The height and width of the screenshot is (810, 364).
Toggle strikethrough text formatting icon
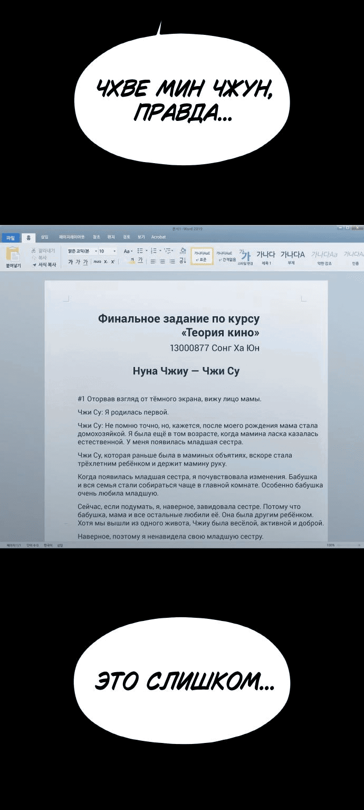97,262
